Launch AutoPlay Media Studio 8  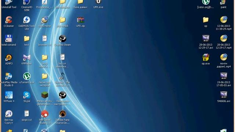pos(9,76)
